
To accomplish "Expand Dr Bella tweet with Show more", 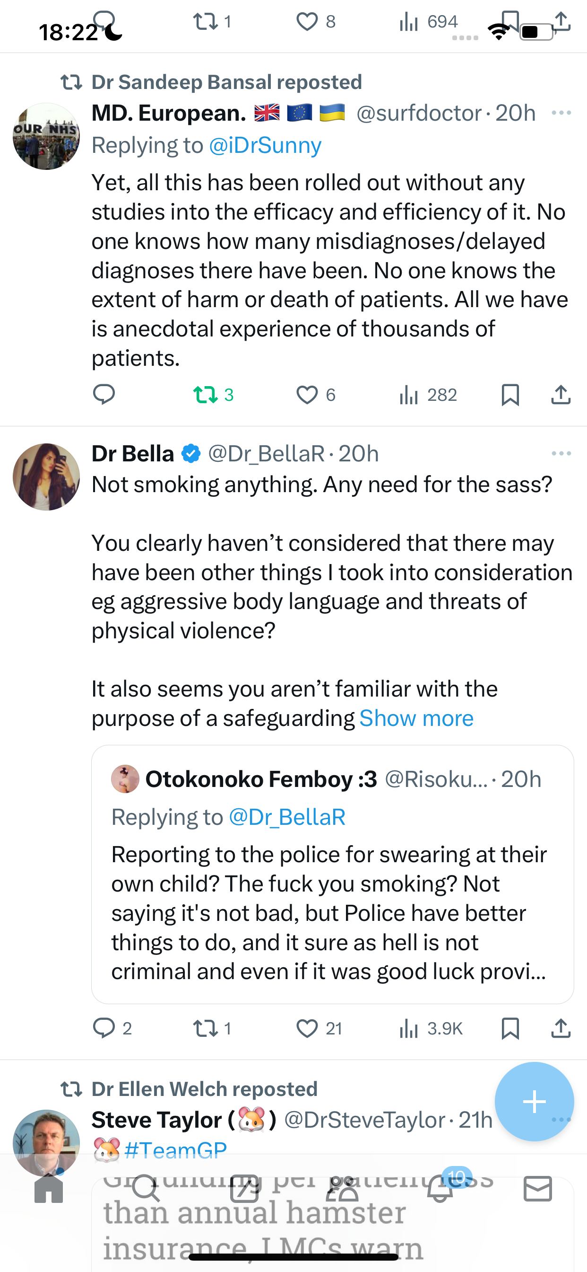I will tap(416, 718).
